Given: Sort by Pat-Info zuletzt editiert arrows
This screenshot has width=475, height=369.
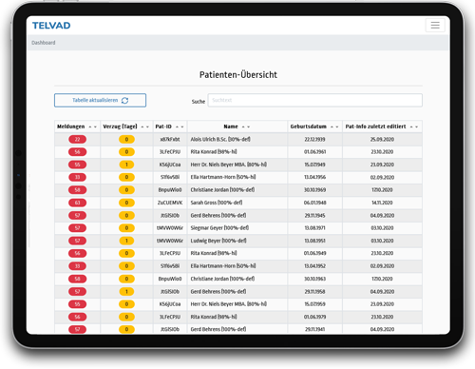Looking at the screenshot, I should click(414, 126).
